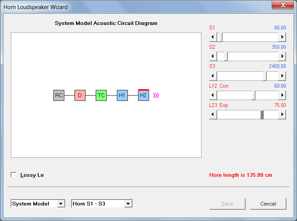This screenshot has height=221, width=297.
Task: Click the L12 Con slider thumb
Action: point(253,95)
